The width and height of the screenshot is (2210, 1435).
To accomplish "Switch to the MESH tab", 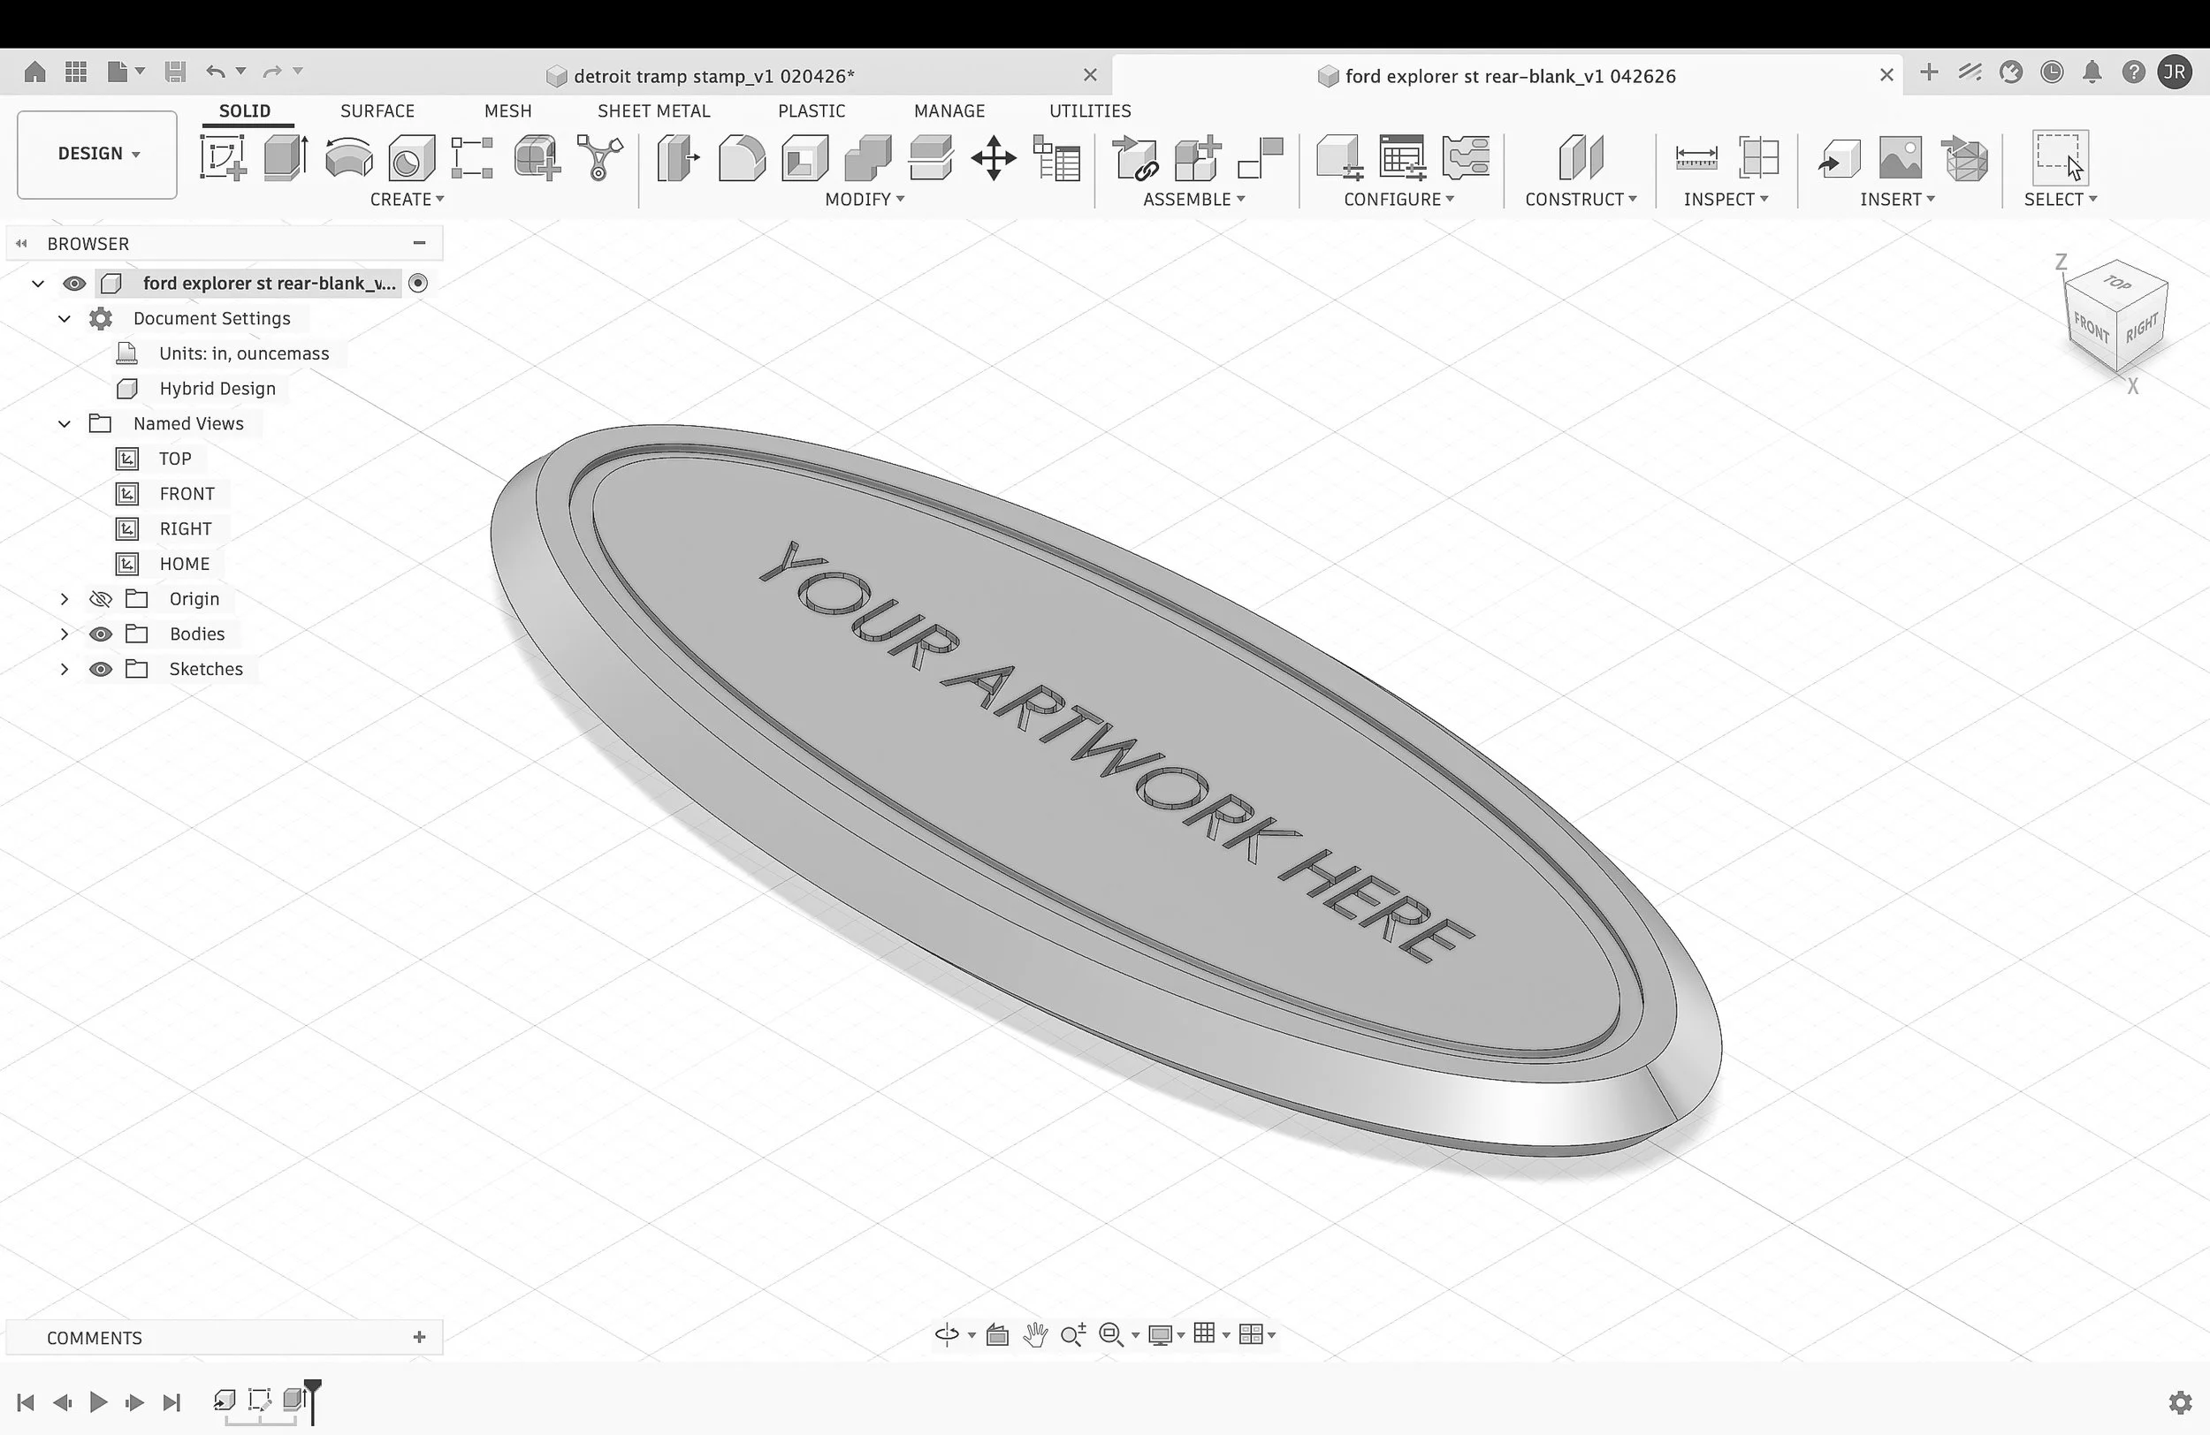I will click(x=508, y=110).
